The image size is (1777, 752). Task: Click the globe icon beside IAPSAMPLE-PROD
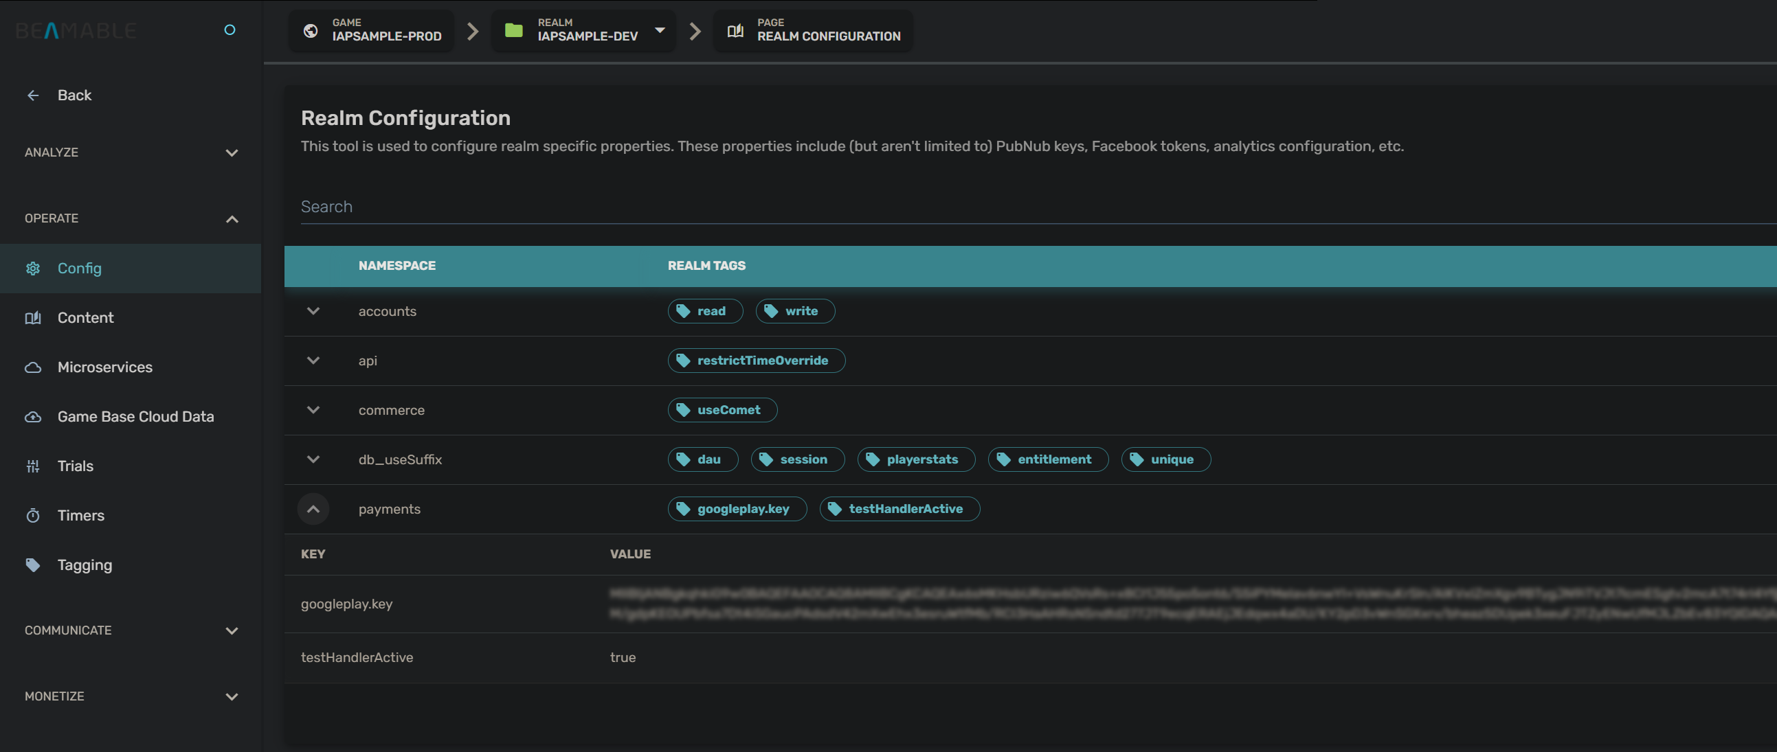(311, 30)
